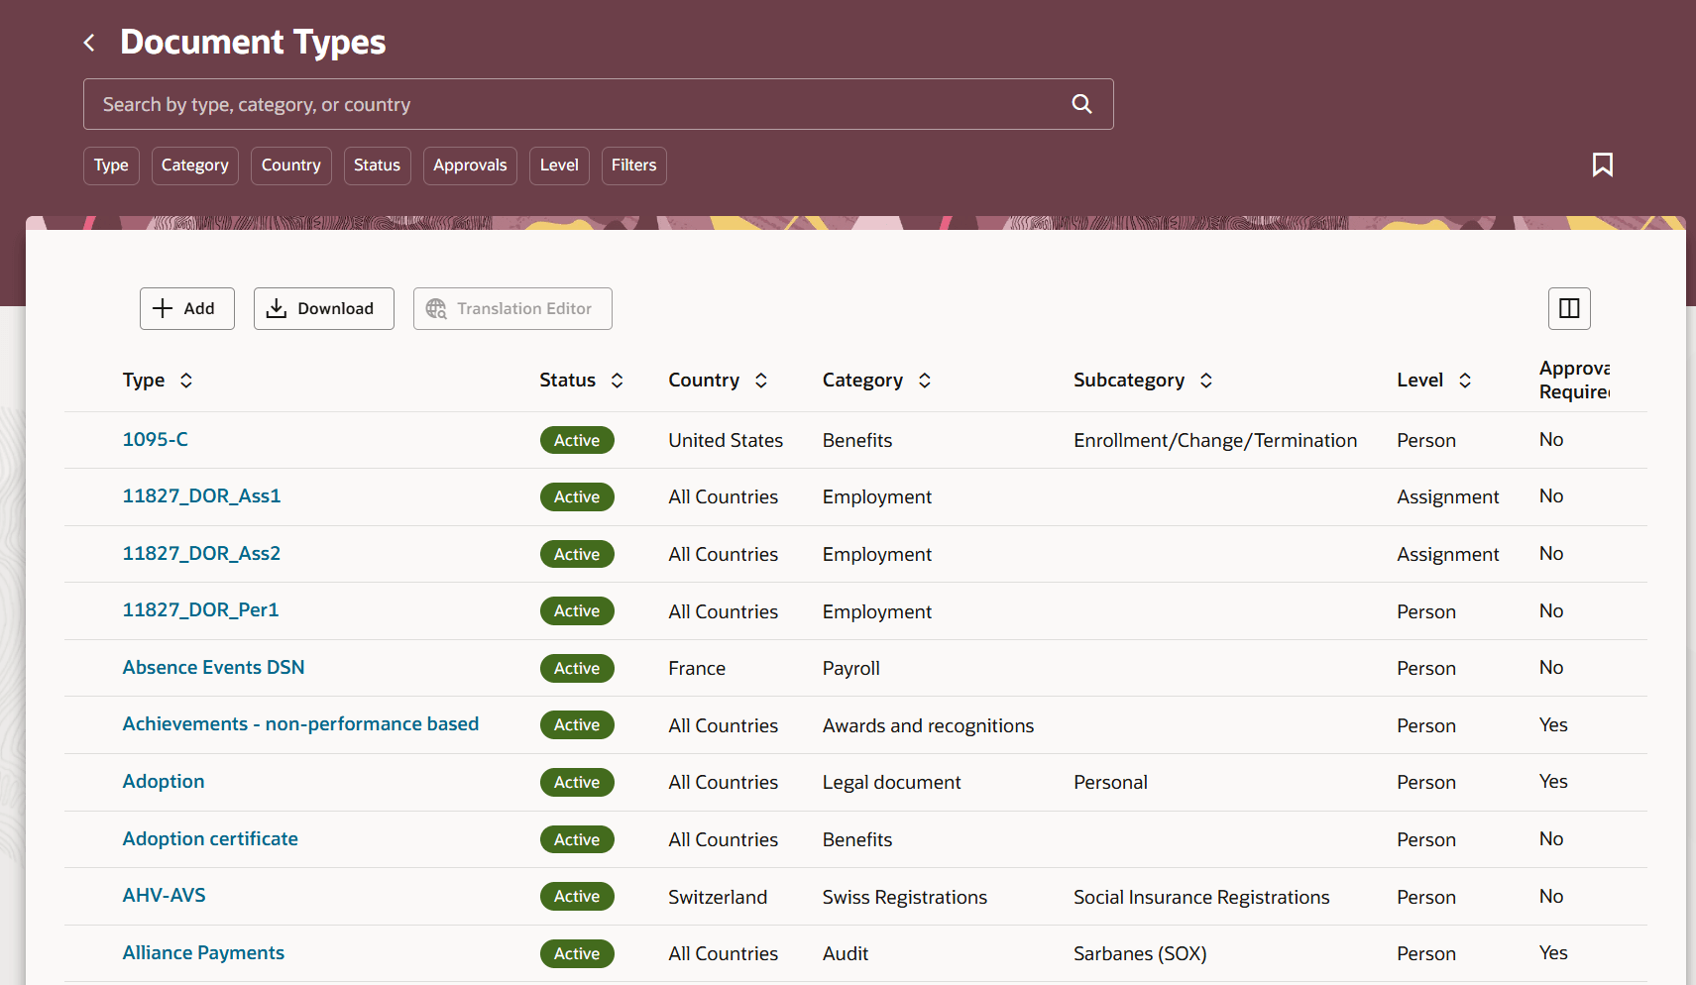The image size is (1696, 985).
Task: Open the column layout icon above the table
Action: pyautogui.click(x=1569, y=308)
